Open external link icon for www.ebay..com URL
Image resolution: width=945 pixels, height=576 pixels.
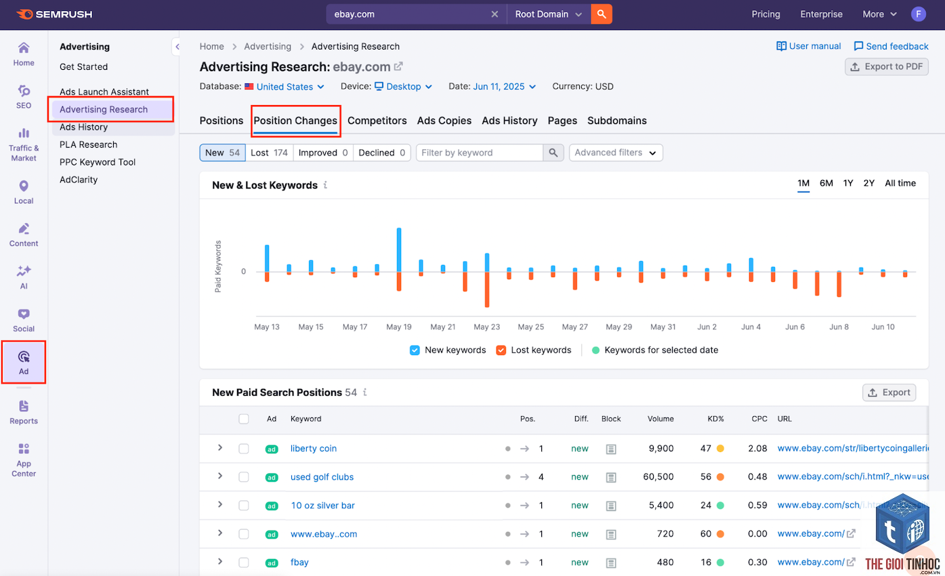pyautogui.click(x=852, y=533)
